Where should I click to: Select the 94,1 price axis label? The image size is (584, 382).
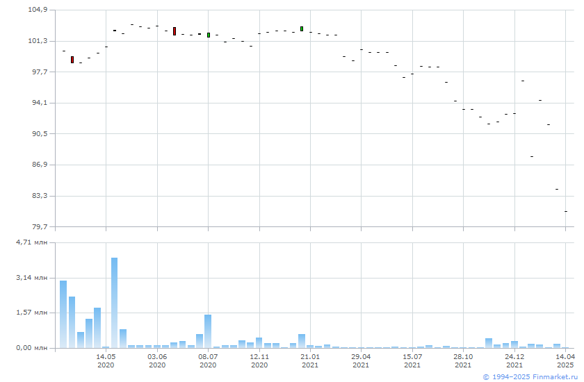click(x=40, y=103)
